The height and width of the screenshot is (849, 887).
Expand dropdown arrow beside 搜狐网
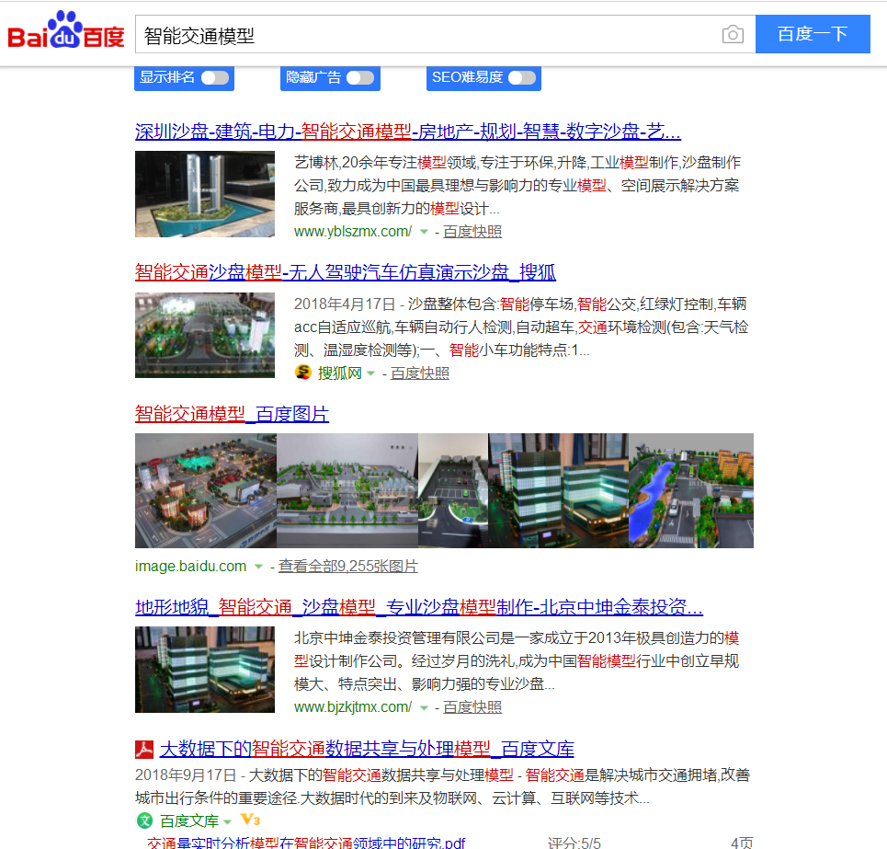370,373
